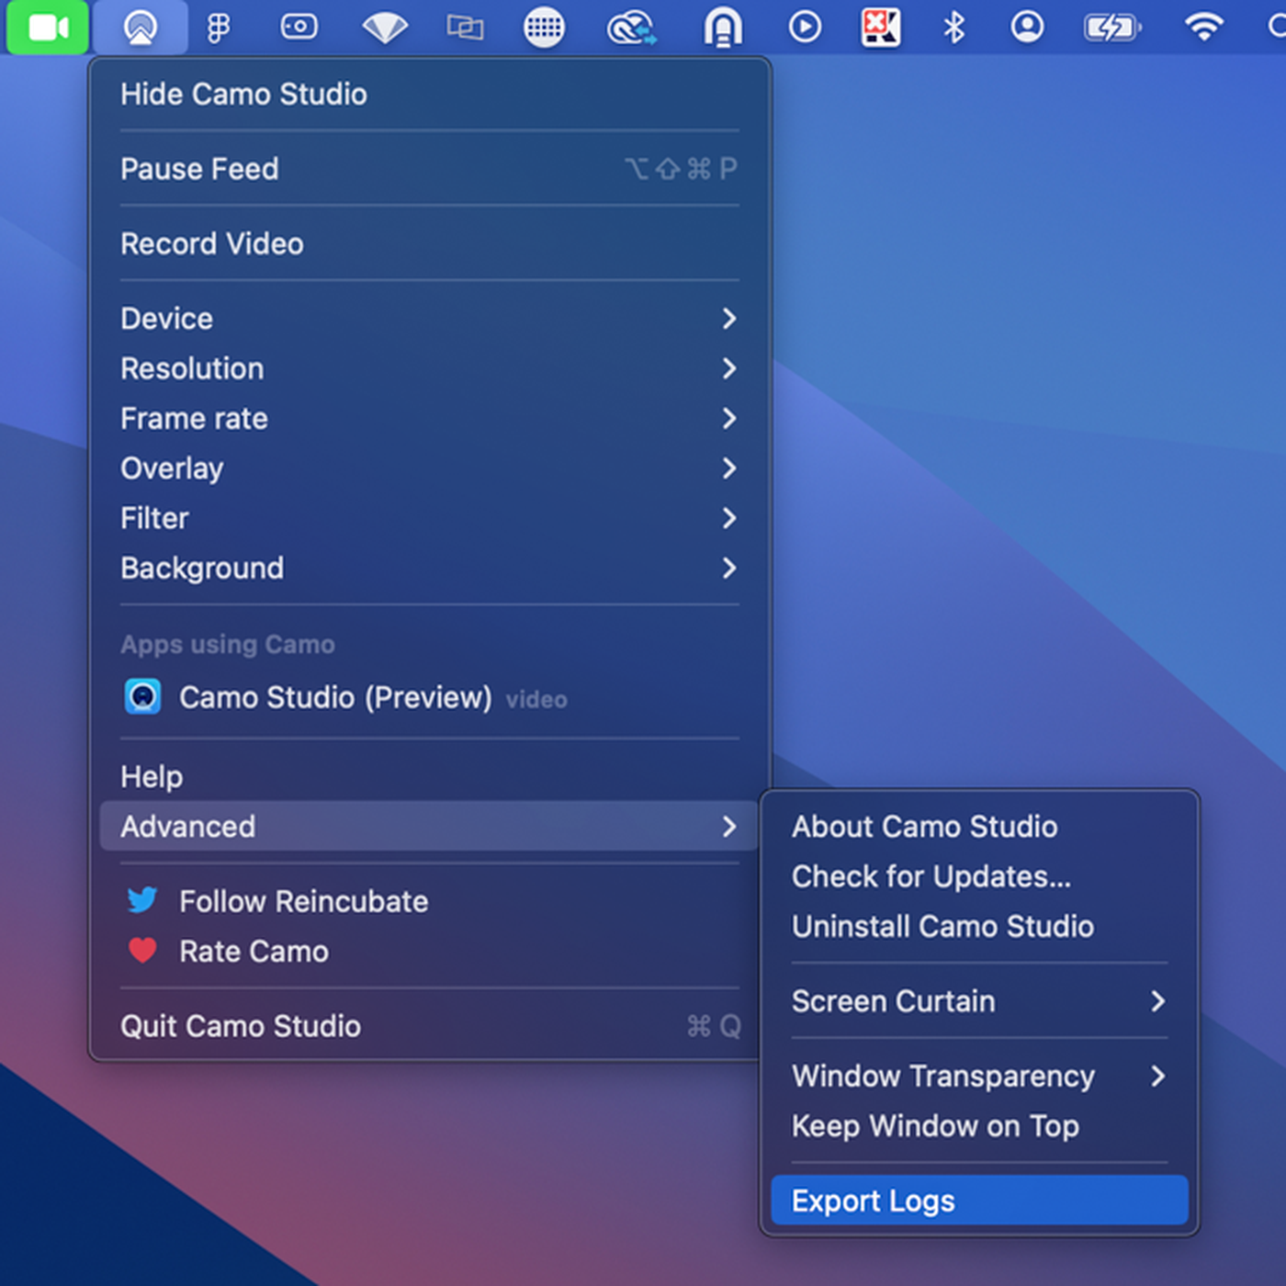Click the Camo Studio menu bar icon
The height and width of the screenshot is (1286, 1286).
[141, 28]
